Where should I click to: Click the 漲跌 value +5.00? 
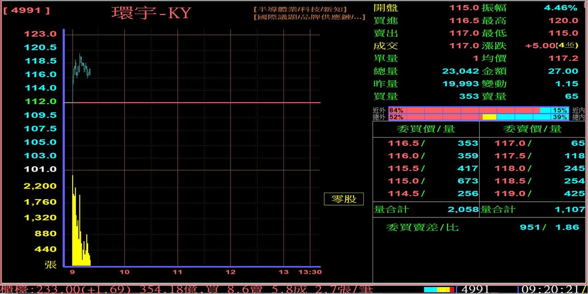pos(540,46)
